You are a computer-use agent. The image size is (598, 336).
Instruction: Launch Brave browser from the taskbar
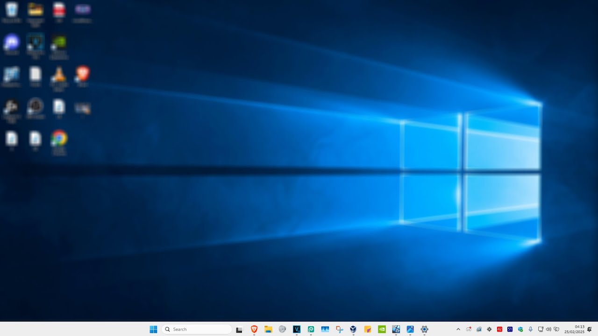coord(254,329)
